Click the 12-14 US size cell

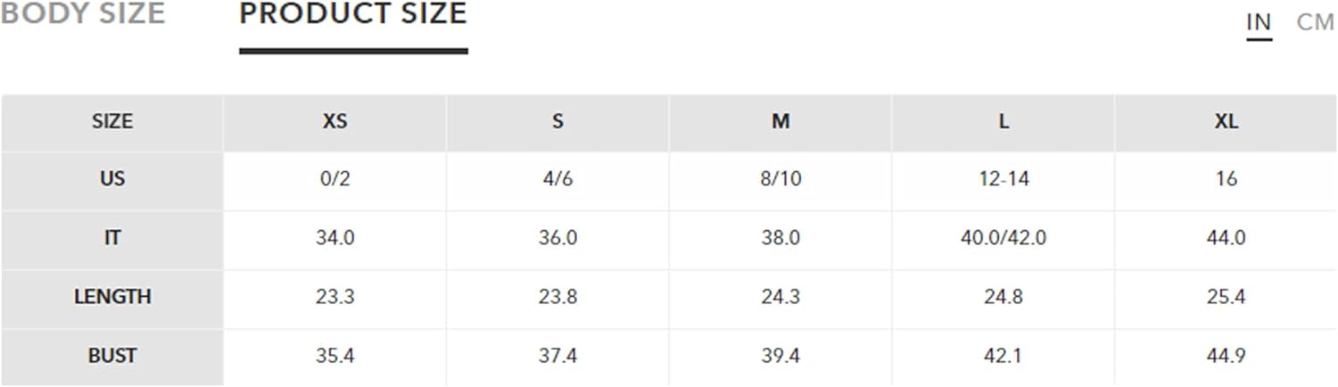[1003, 179]
